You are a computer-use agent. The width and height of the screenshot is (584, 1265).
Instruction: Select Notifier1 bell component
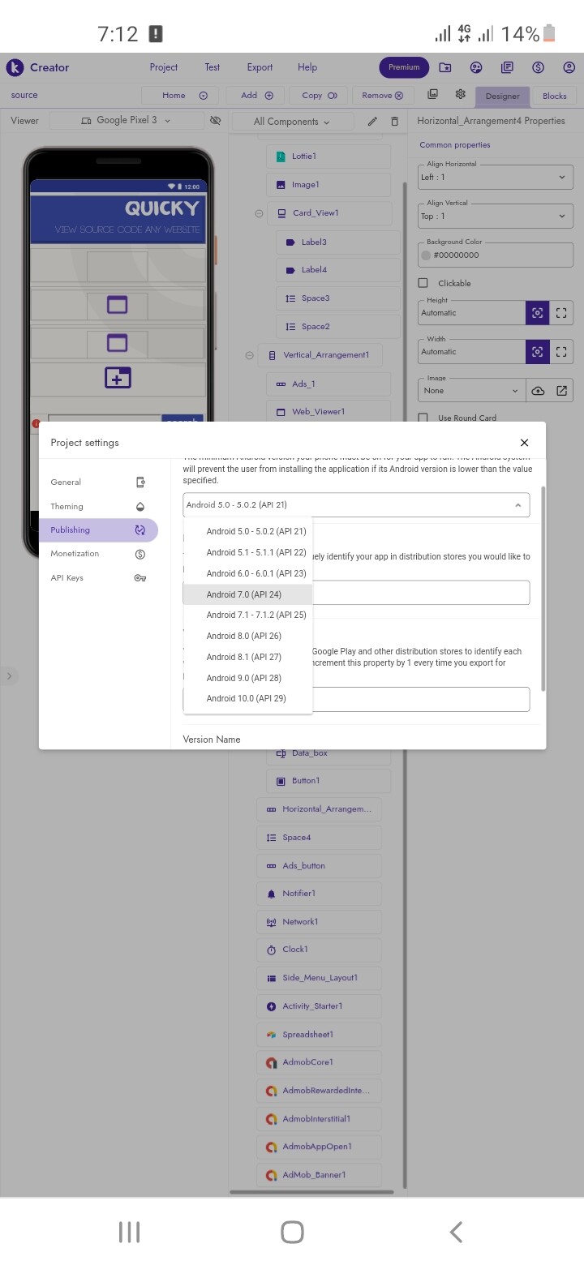(x=319, y=894)
